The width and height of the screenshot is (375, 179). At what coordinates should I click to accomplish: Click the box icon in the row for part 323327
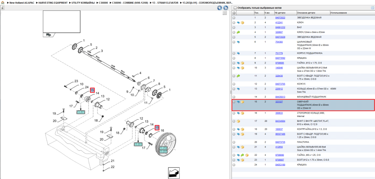242,102
